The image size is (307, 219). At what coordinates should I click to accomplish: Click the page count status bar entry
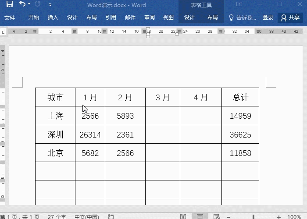[x=20, y=217]
